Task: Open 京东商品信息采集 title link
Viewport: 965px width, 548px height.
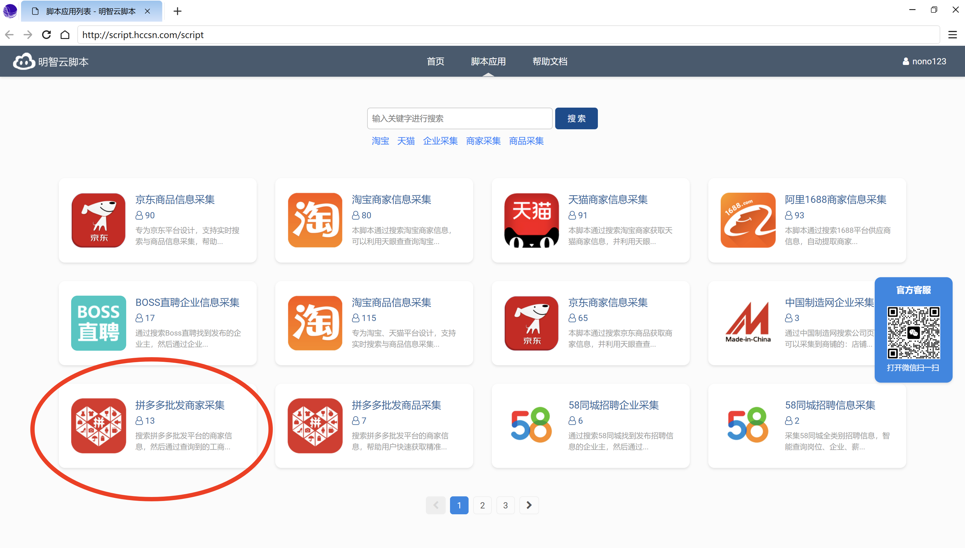Action: point(175,199)
